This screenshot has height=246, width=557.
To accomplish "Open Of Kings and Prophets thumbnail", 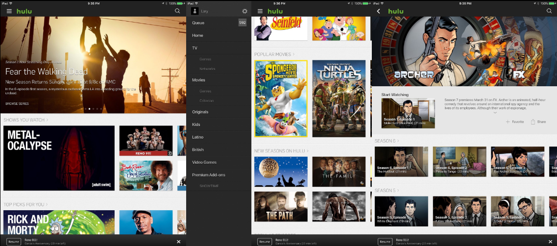I will tap(339, 207).
